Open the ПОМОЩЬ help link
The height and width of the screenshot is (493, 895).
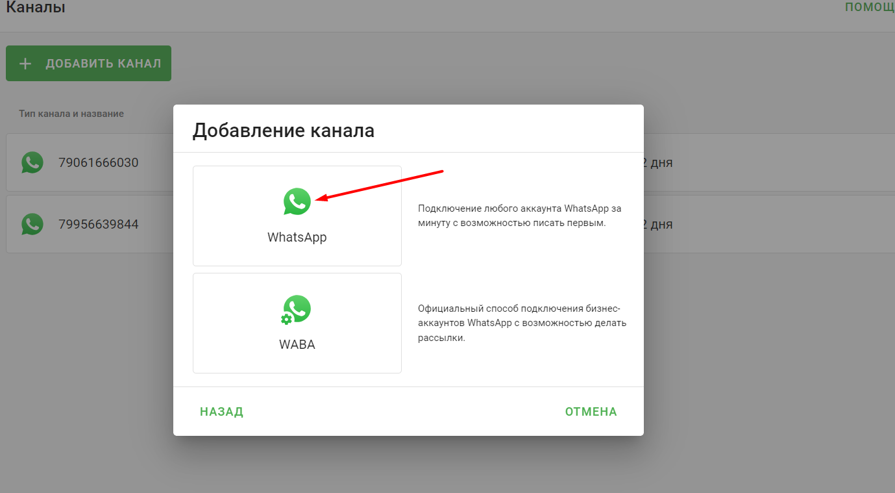[x=870, y=6]
